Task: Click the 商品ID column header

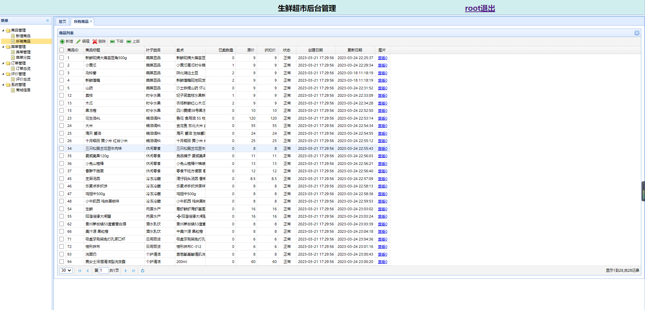Action: [x=74, y=50]
